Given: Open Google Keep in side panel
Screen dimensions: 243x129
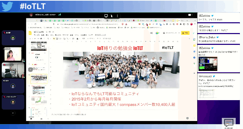Looking at the screenshot, I should pyautogui.click(x=194, y=46).
